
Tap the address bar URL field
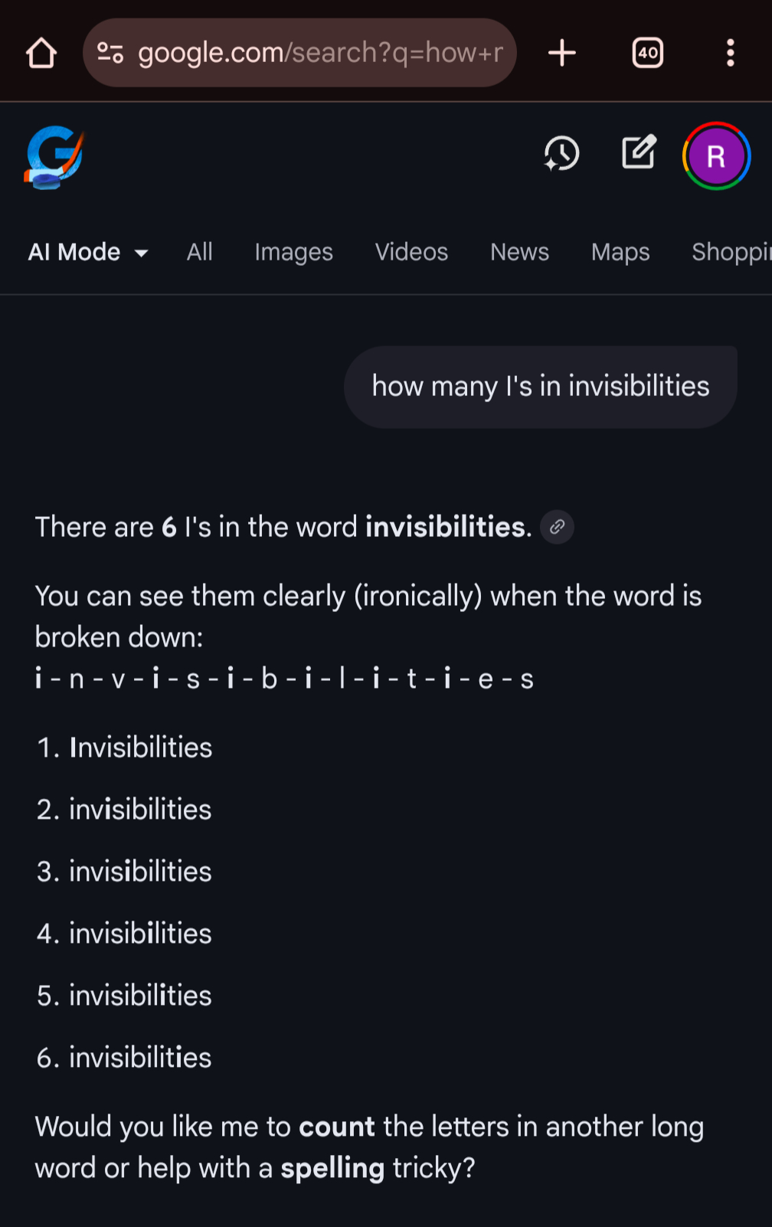(x=320, y=53)
